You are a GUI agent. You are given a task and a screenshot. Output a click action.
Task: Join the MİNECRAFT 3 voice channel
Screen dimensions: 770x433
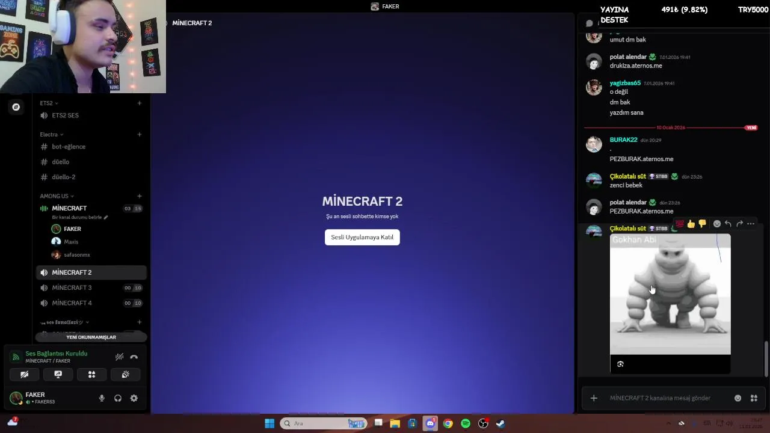[91, 287]
